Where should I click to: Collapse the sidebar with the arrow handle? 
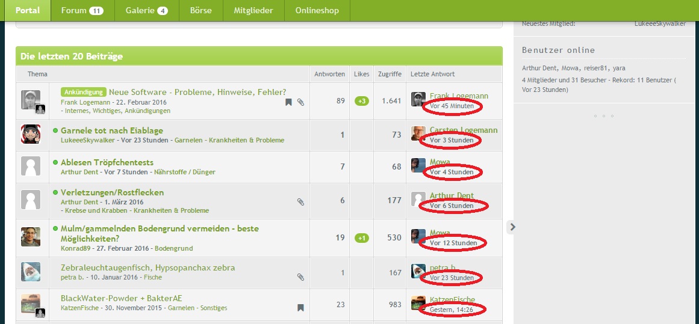point(512,227)
